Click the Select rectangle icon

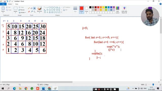(15, 8)
